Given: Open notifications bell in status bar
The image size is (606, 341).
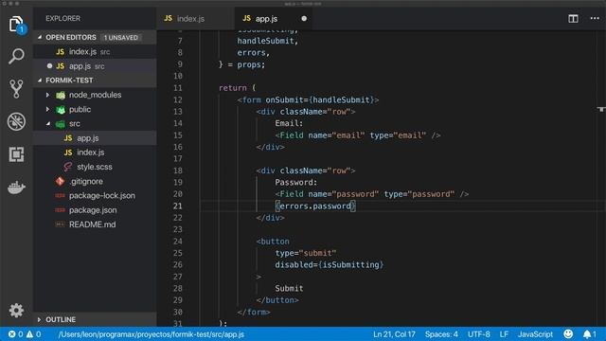Looking at the screenshot, I should [x=589, y=334].
